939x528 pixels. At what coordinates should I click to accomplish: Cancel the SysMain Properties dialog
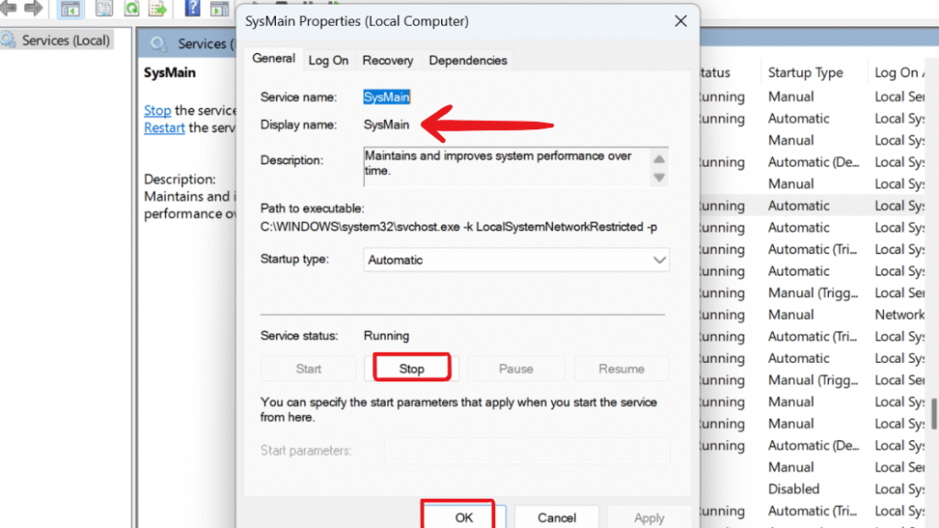coord(557,517)
